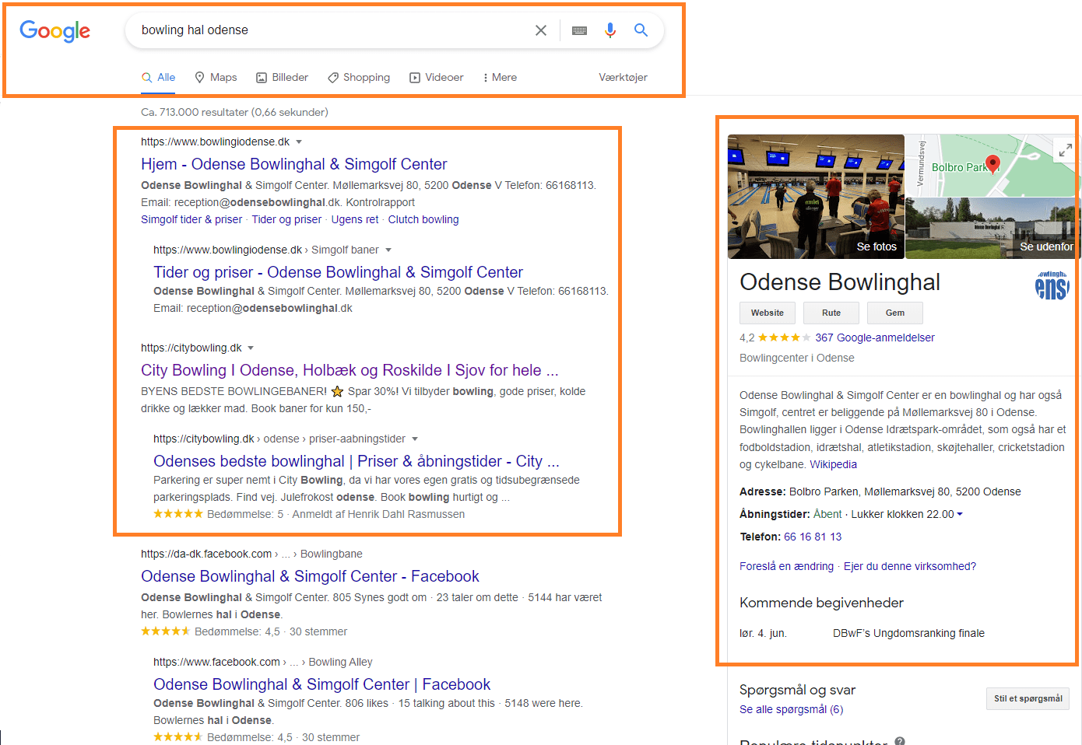The image size is (1082, 745).
Task: Click the blue search magnifier icon
Action: point(641,30)
